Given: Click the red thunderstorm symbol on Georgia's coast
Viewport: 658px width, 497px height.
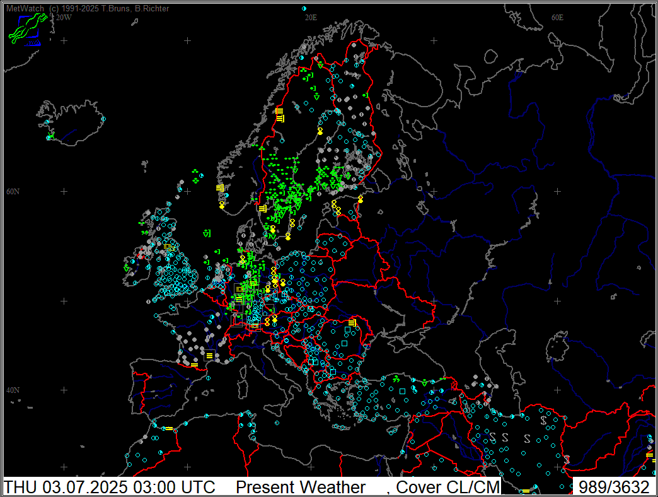Looking at the screenshot, I should [x=454, y=386].
